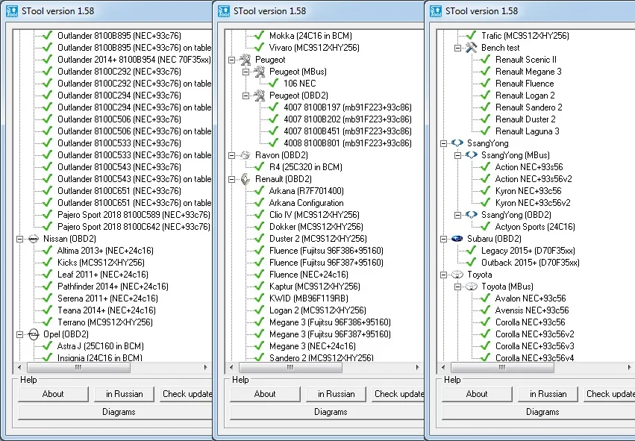Collapse the Peugeot (MBus) node

(245, 72)
